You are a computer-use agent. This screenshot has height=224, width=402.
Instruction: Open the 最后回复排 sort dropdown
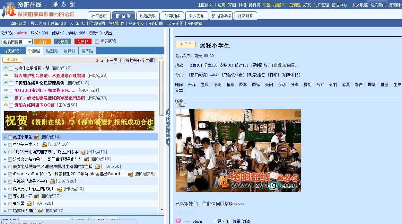tap(17, 41)
